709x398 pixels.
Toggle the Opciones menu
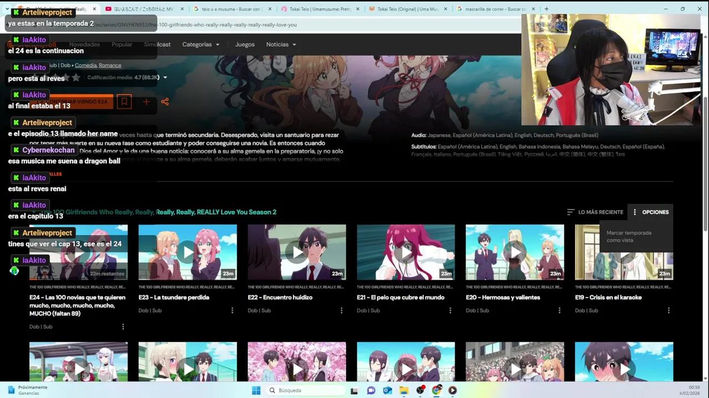(650, 212)
